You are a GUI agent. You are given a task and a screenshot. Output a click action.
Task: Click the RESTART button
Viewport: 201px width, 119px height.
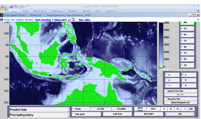(x=149, y=114)
